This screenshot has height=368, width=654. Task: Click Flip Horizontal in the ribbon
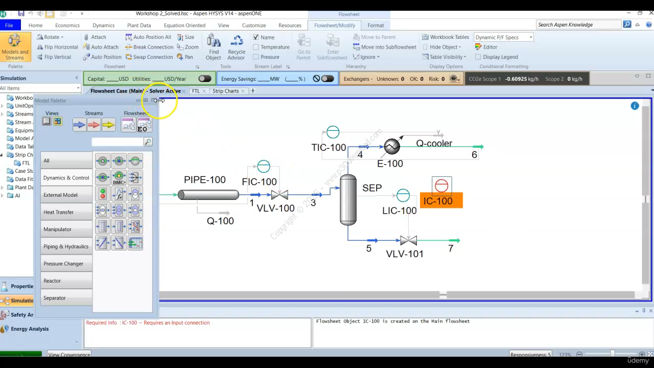(x=57, y=47)
